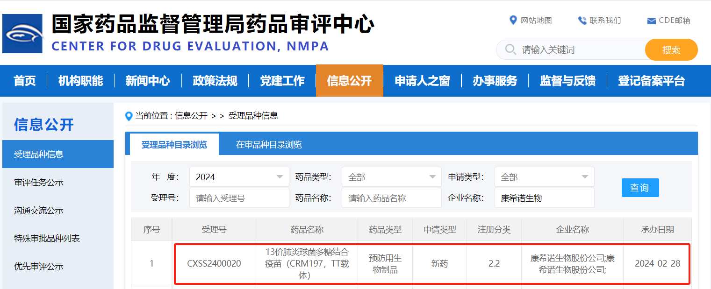Click 受理品种信息 in breadcrumb
The width and height of the screenshot is (711, 289).
(253, 116)
